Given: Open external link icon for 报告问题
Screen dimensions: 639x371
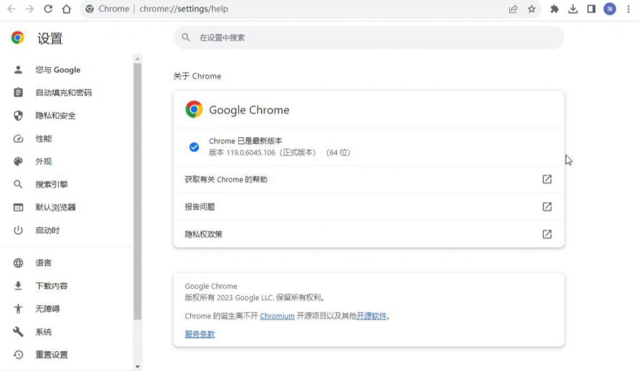Looking at the screenshot, I should 547,206.
